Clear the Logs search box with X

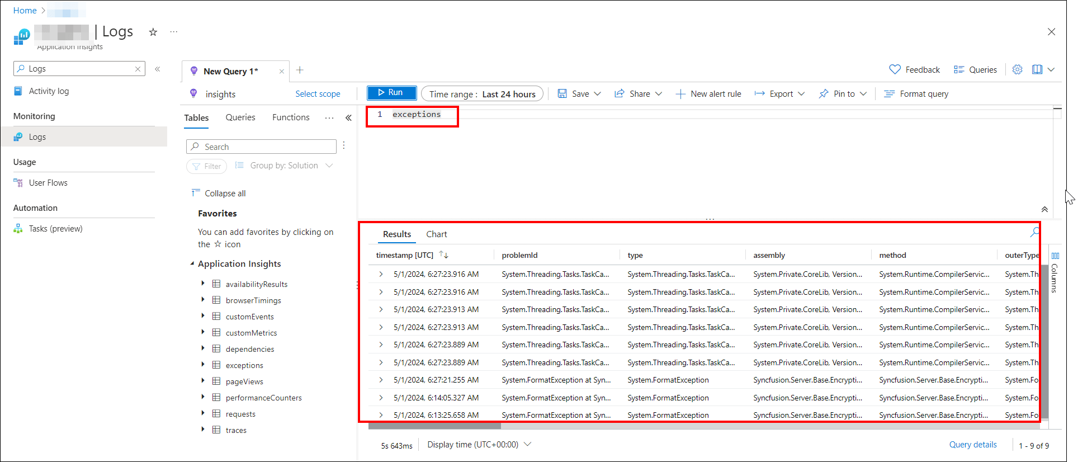(x=138, y=69)
